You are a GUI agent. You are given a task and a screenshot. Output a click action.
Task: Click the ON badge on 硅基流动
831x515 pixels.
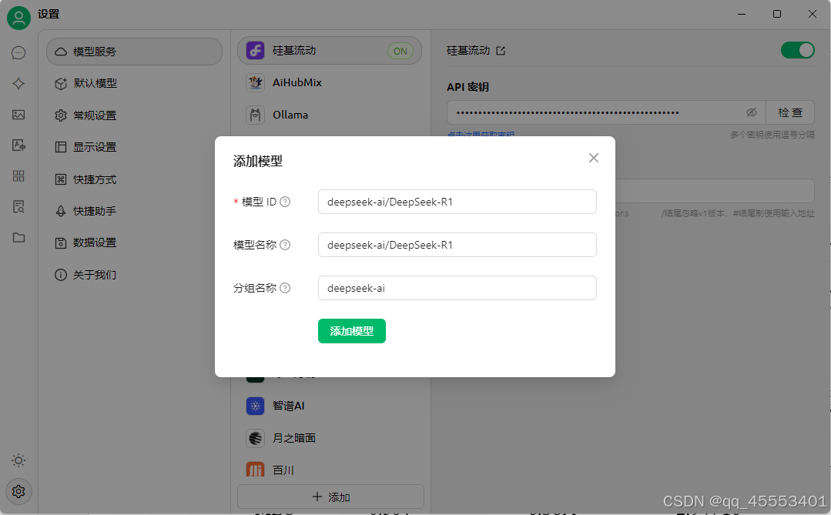point(400,51)
